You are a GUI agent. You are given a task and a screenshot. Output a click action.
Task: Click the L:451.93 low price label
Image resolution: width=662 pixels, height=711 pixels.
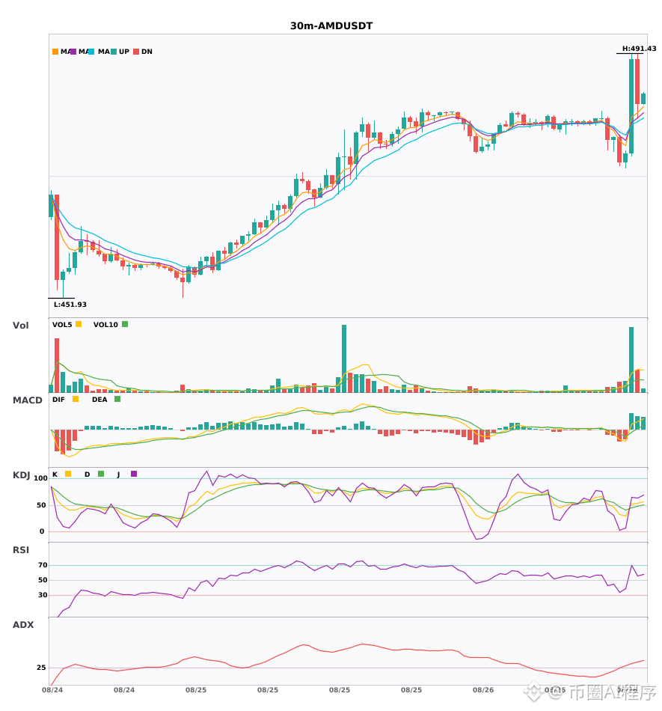(70, 305)
